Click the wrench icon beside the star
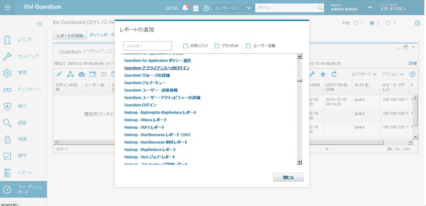 click(312, 74)
